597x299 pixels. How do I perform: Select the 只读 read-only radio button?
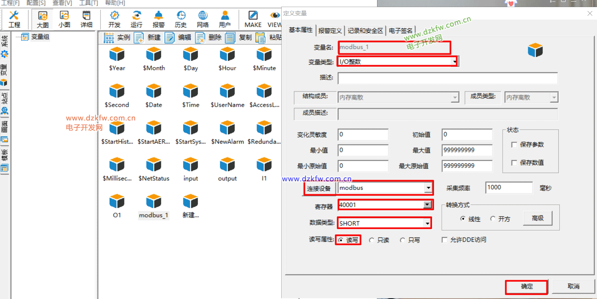[372, 240]
